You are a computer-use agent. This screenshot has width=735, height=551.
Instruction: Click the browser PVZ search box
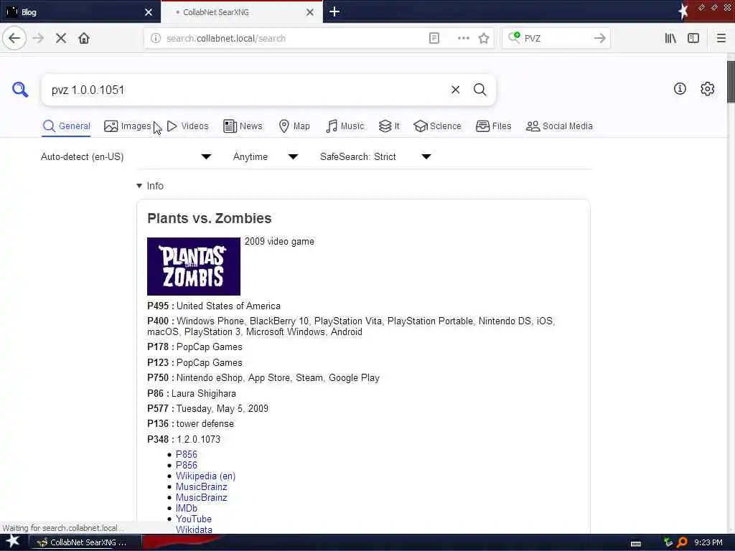tap(556, 39)
